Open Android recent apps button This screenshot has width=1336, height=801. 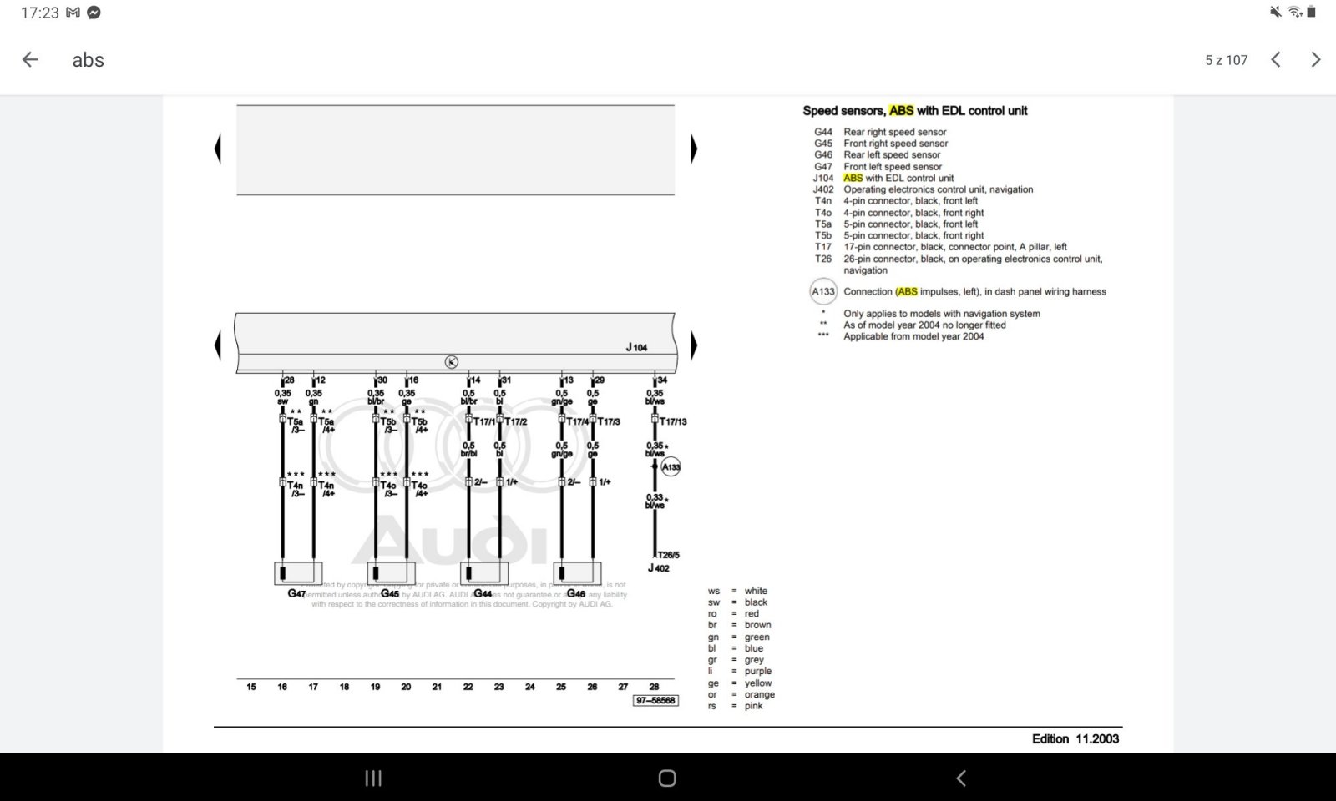(373, 778)
